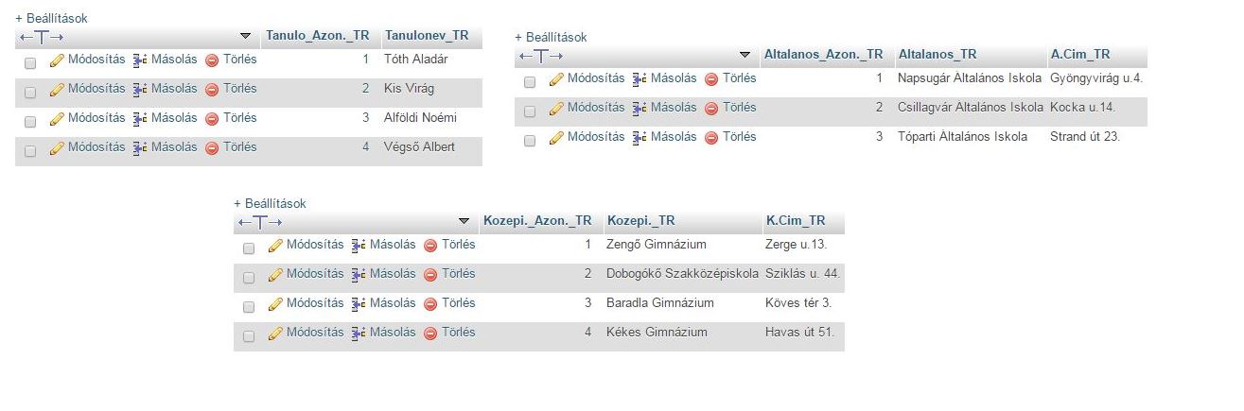Image resolution: width=1244 pixels, height=411 pixels.
Task: Click Módosítás link for Kis Virág
Action: click(x=96, y=89)
